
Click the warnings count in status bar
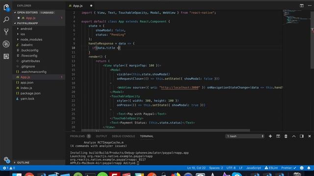[x=12, y=168]
